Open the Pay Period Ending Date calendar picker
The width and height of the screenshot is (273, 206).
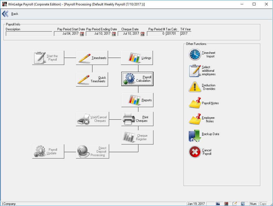[x=114, y=34]
